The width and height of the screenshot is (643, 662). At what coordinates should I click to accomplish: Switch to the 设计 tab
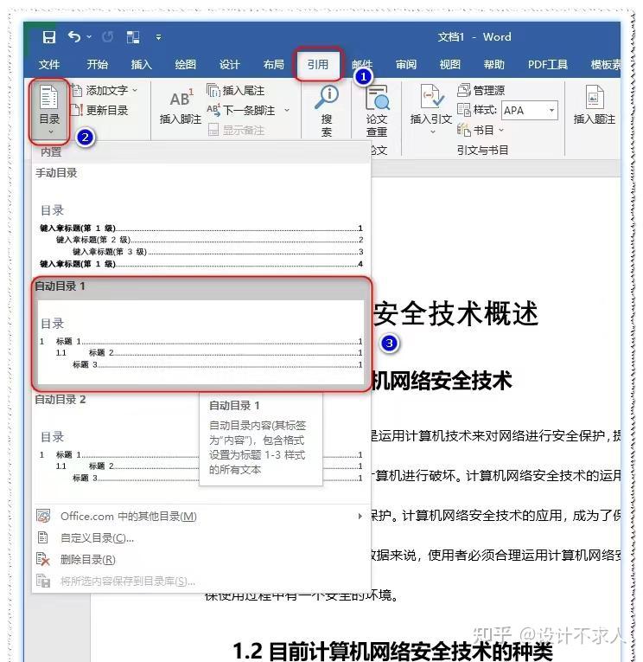pyautogui.click(x=229, y=65)
